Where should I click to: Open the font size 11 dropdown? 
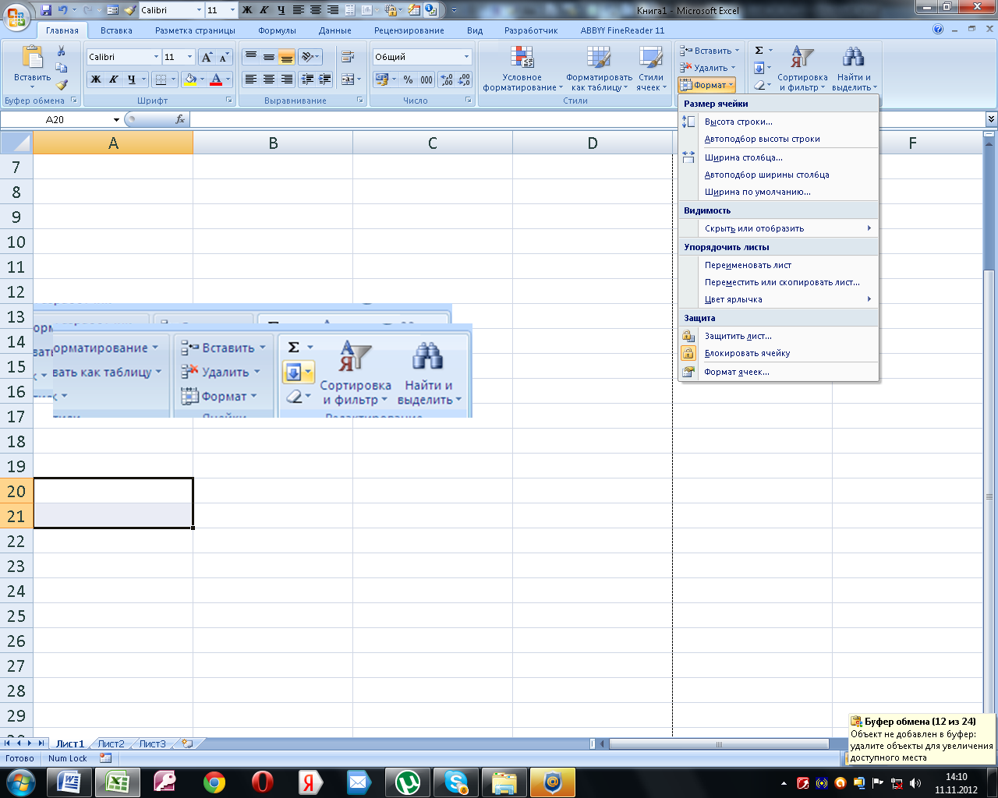[189, 57]
